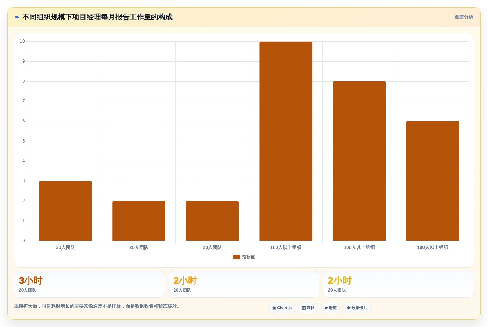Click the chart title 不同组织规模下项目经理每月报告工作量的构成

[97, 17]
